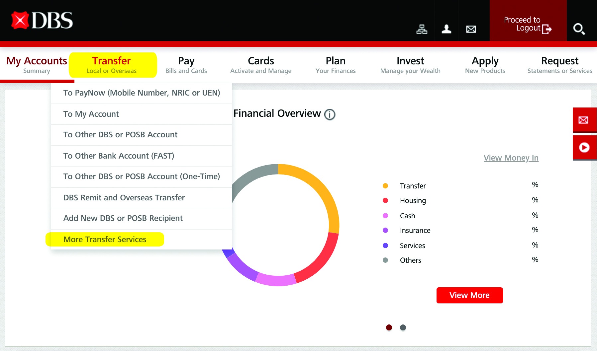Choose To PayNow transfer option
This screenshot has height=351, width=597.
142,93
